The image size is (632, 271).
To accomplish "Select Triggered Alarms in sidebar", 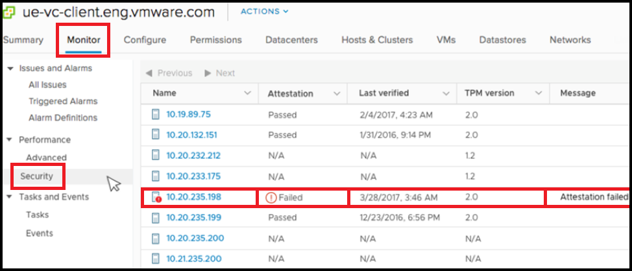I will (63, 101).
